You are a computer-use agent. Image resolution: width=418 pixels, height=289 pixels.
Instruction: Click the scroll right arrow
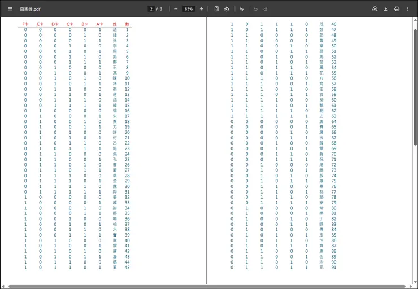[411, 287]
